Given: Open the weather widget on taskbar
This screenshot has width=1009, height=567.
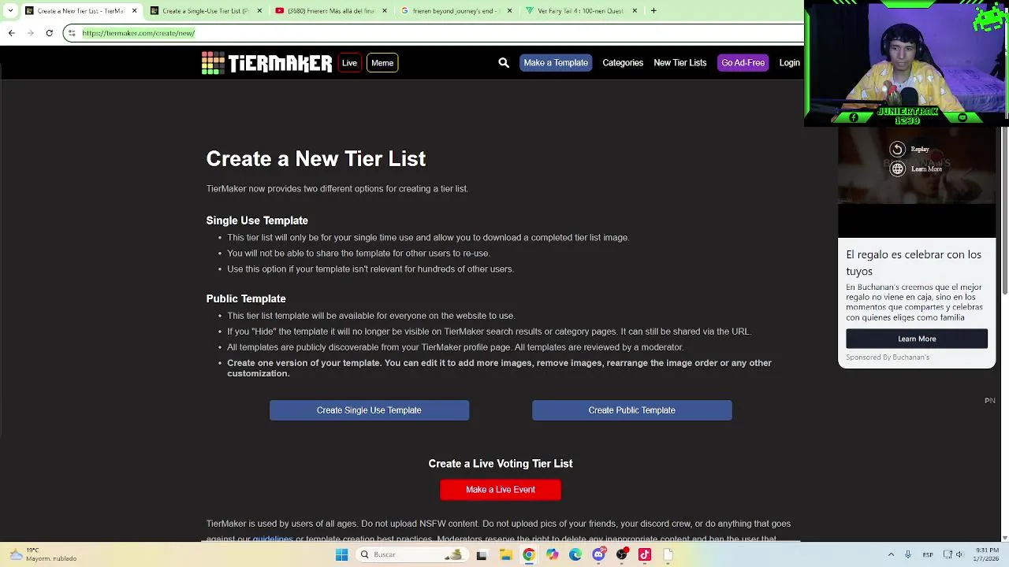Looking at the screenshot, I should pyautogui.click(x=43, y=554).
